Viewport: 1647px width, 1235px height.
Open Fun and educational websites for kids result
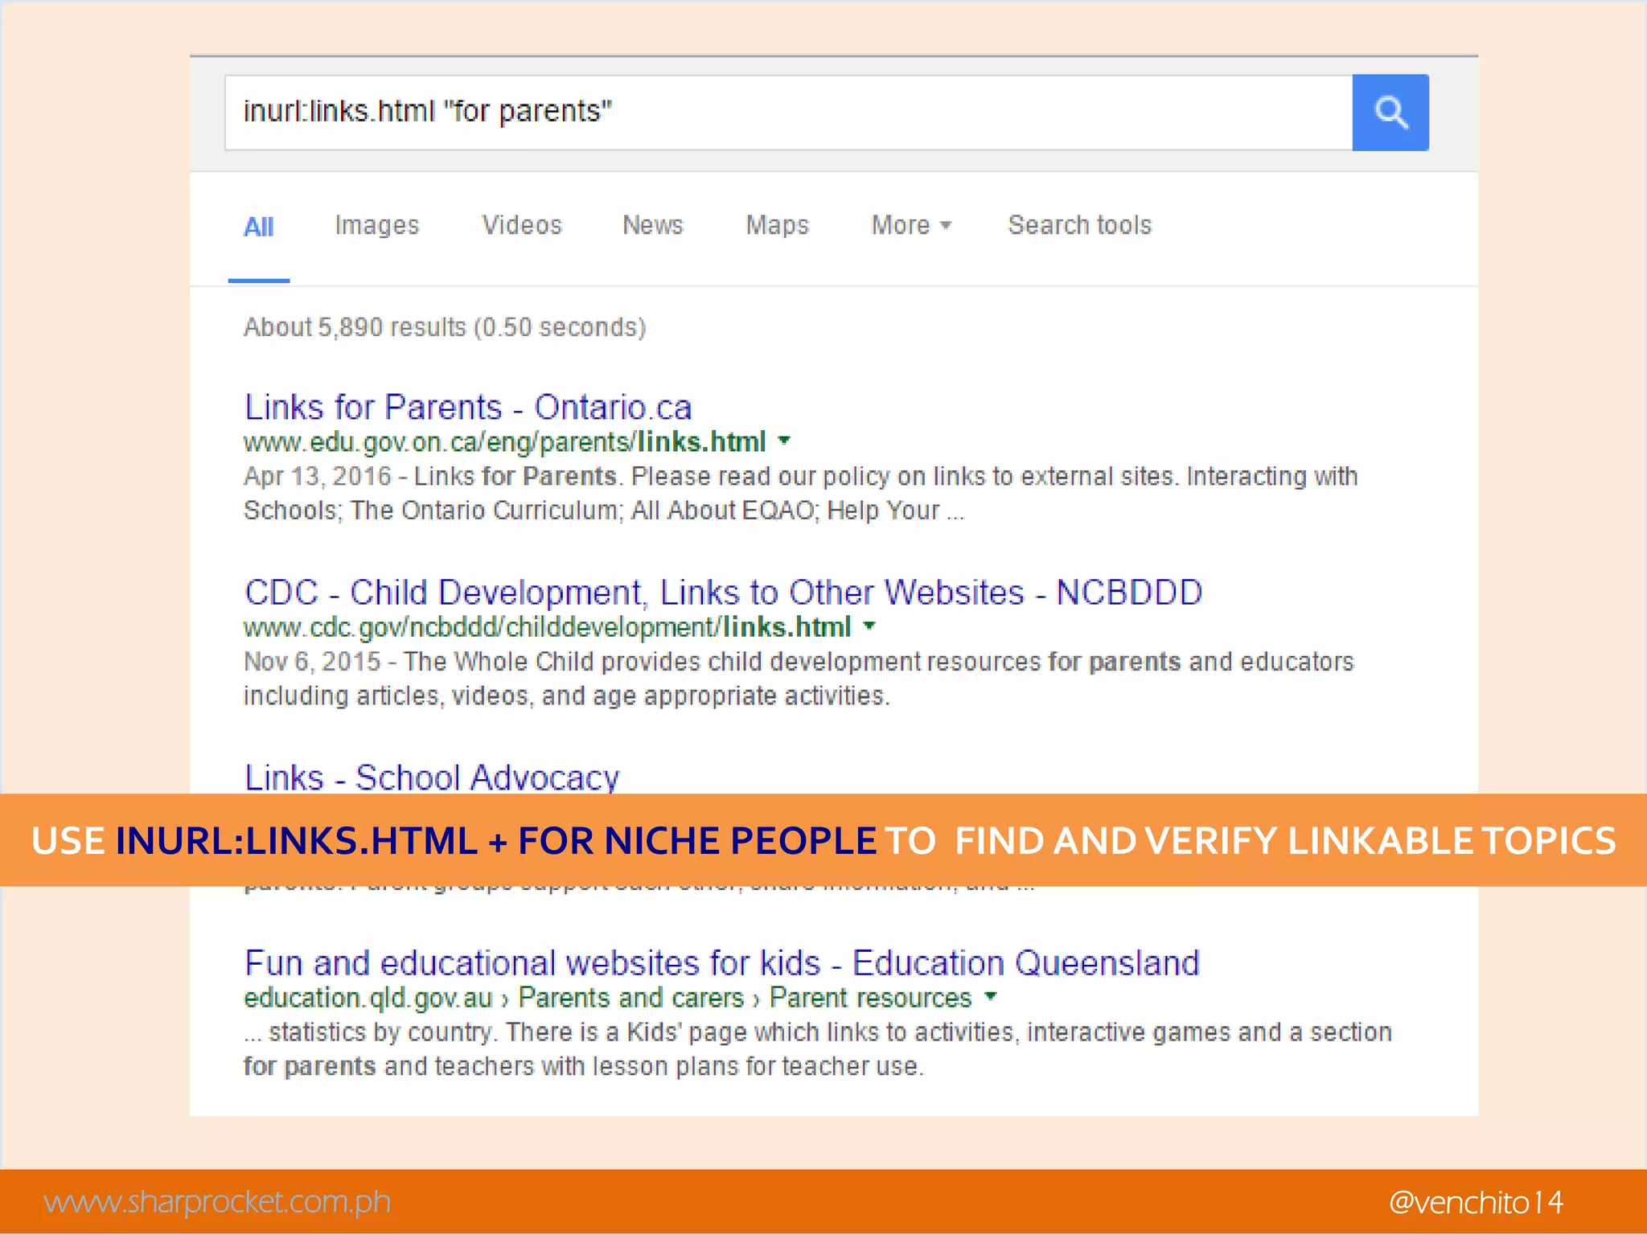point(721,963)
